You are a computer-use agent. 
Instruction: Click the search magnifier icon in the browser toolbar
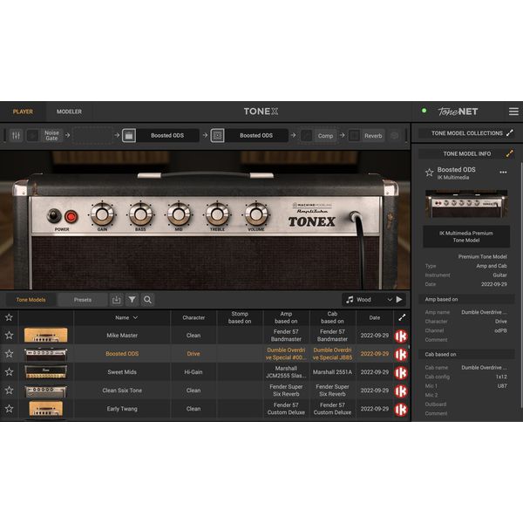coord(148,300)
